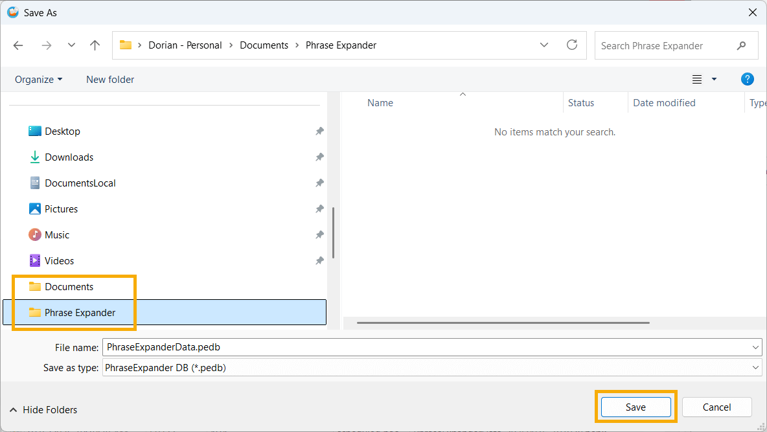767x432 pixels.
Task: Open help with the blue question icon
Action: coord(747,79)
